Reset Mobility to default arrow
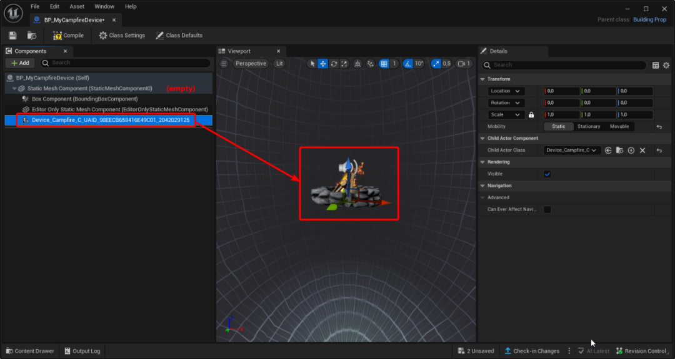 (x=659, y=127)
